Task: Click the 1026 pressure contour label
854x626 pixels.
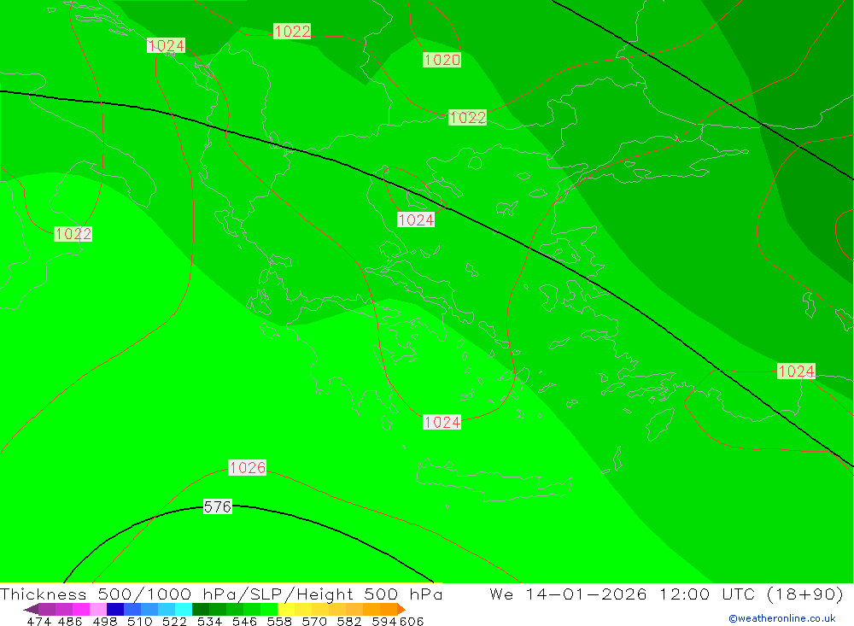Action: pos(248,467)
